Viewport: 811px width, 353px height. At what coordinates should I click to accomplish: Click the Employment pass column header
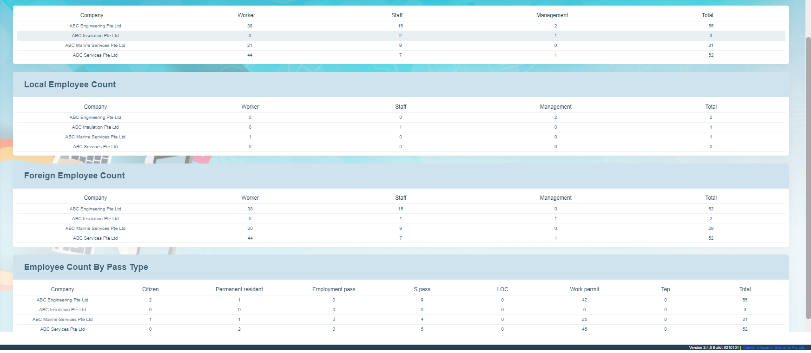pos(334,289)
